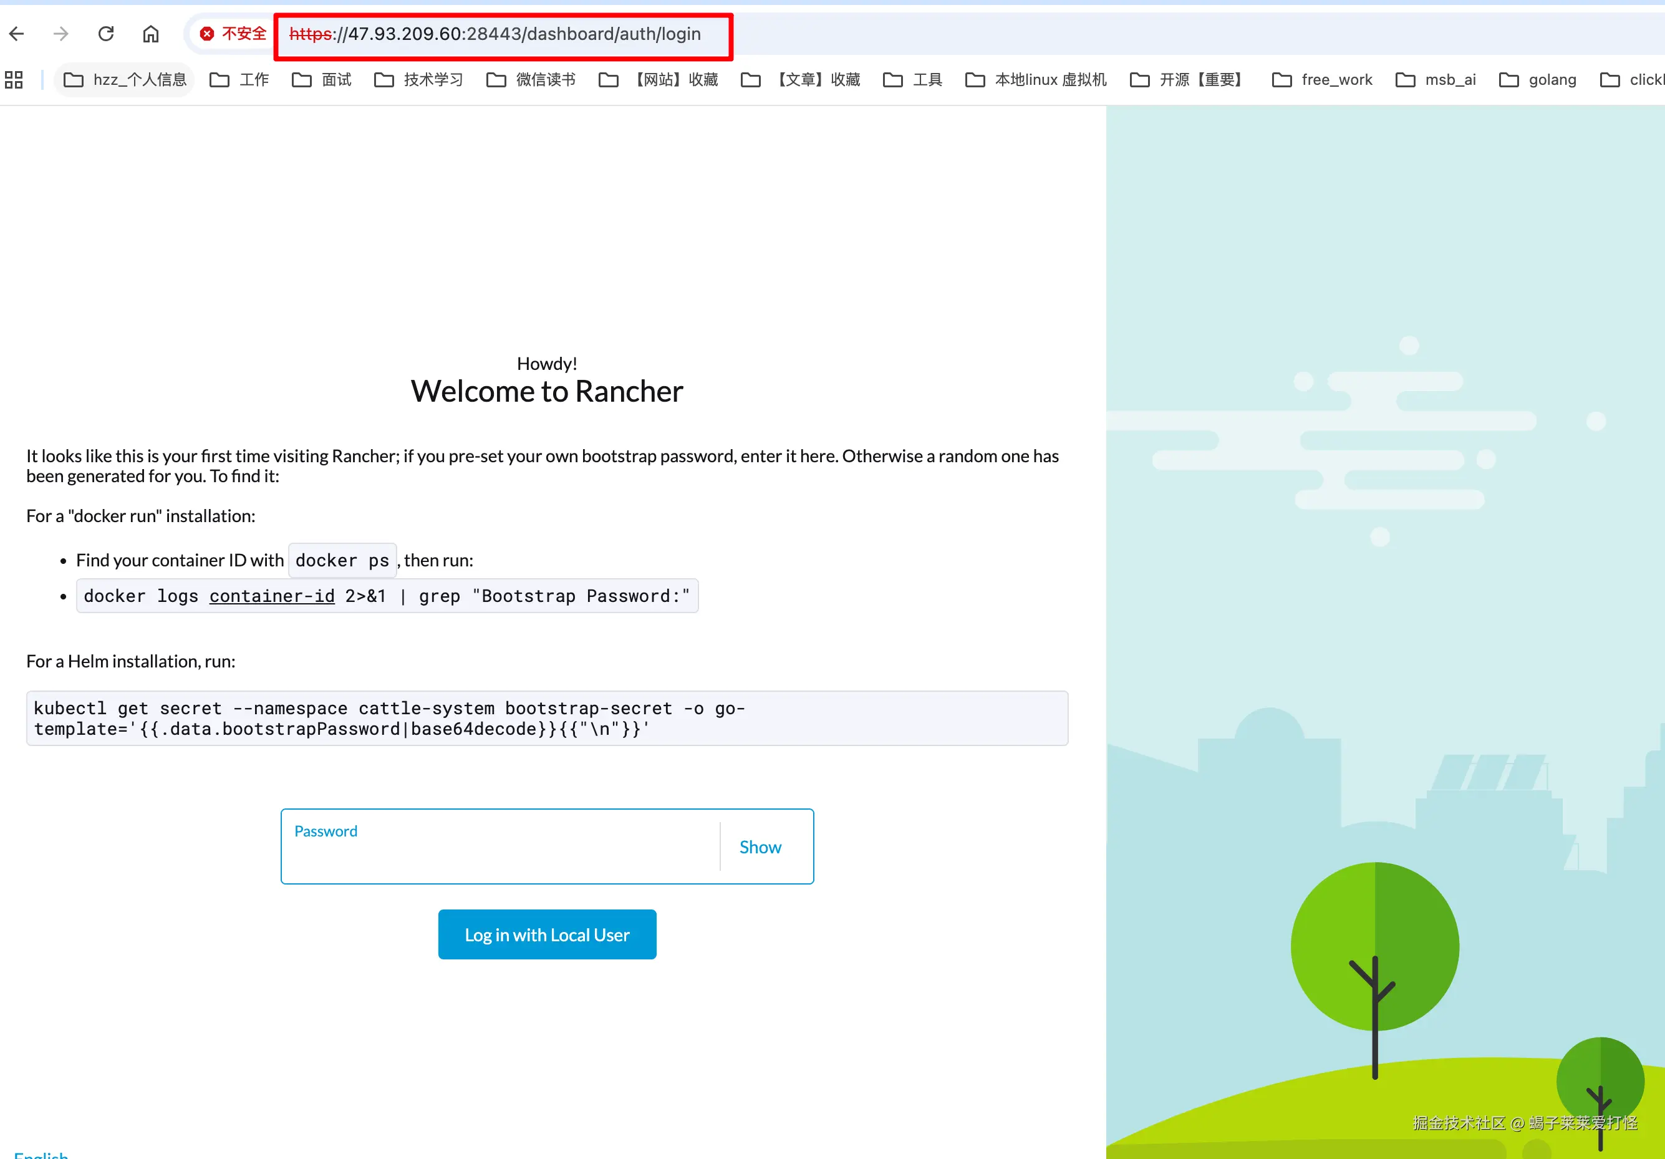Open the 工具 bookmark folder
The width and height of the screenshot is (1665, 1159).
pos(913,80)
